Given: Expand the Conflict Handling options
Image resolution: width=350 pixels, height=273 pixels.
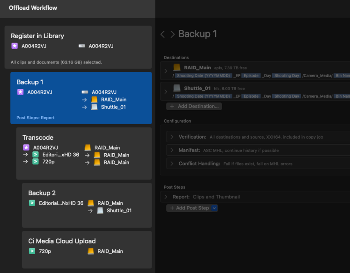Looking at the screenshot, I should [172, 164].
